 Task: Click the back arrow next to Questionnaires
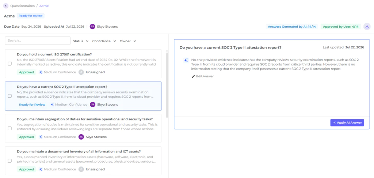click(6, 6)
